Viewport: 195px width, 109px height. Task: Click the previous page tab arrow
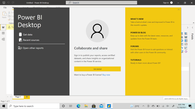[x=8, y=97]
